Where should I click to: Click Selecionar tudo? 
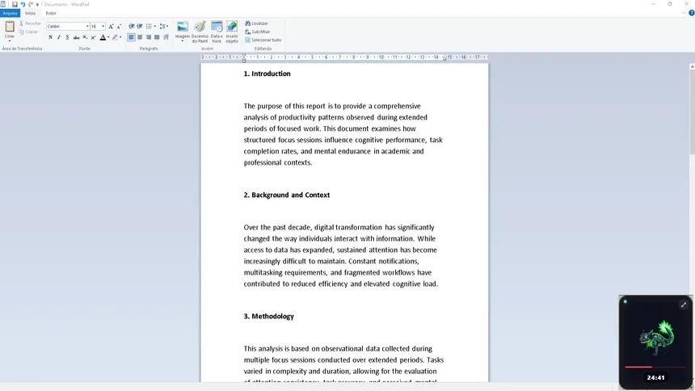263,40
